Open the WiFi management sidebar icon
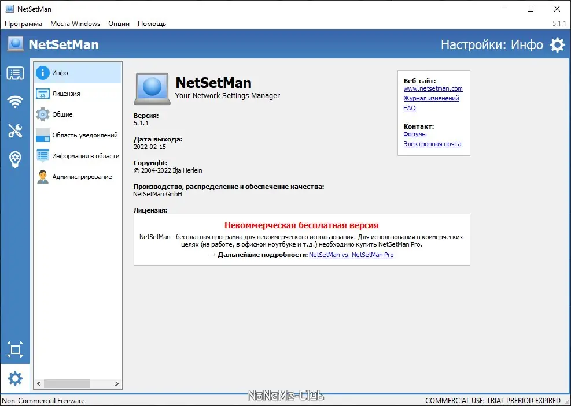Screen dimensions: 571x406 [x=15, y=102]
